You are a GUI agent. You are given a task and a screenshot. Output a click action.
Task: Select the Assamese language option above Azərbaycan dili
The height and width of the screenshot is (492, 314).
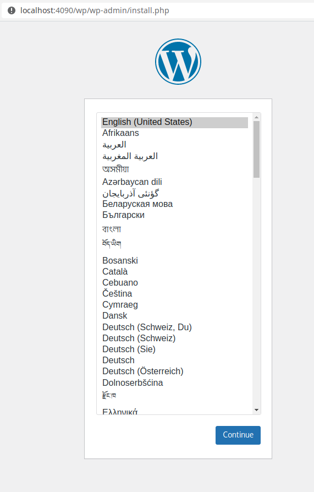click(175, 170)
